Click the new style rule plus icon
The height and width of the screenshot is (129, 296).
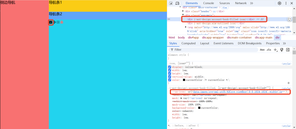(x=275, y=50)
